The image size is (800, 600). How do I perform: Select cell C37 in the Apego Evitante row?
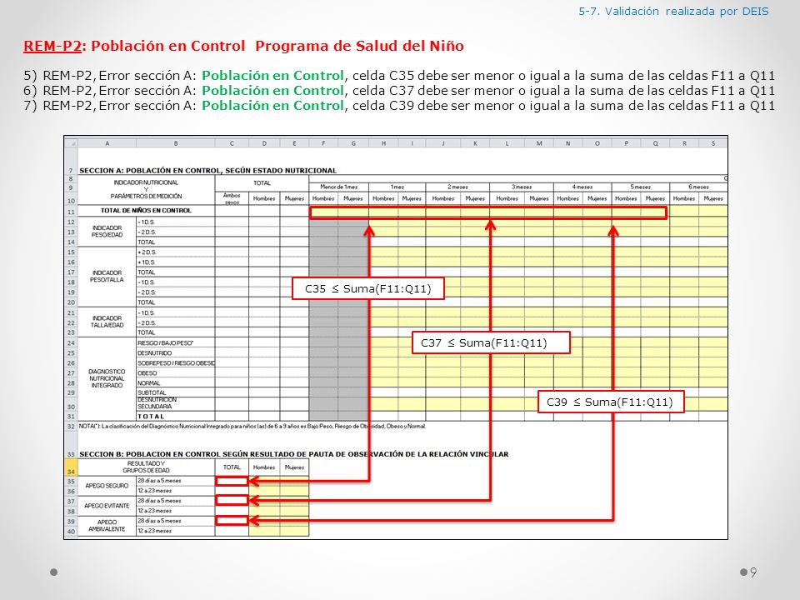coord(232,501)
